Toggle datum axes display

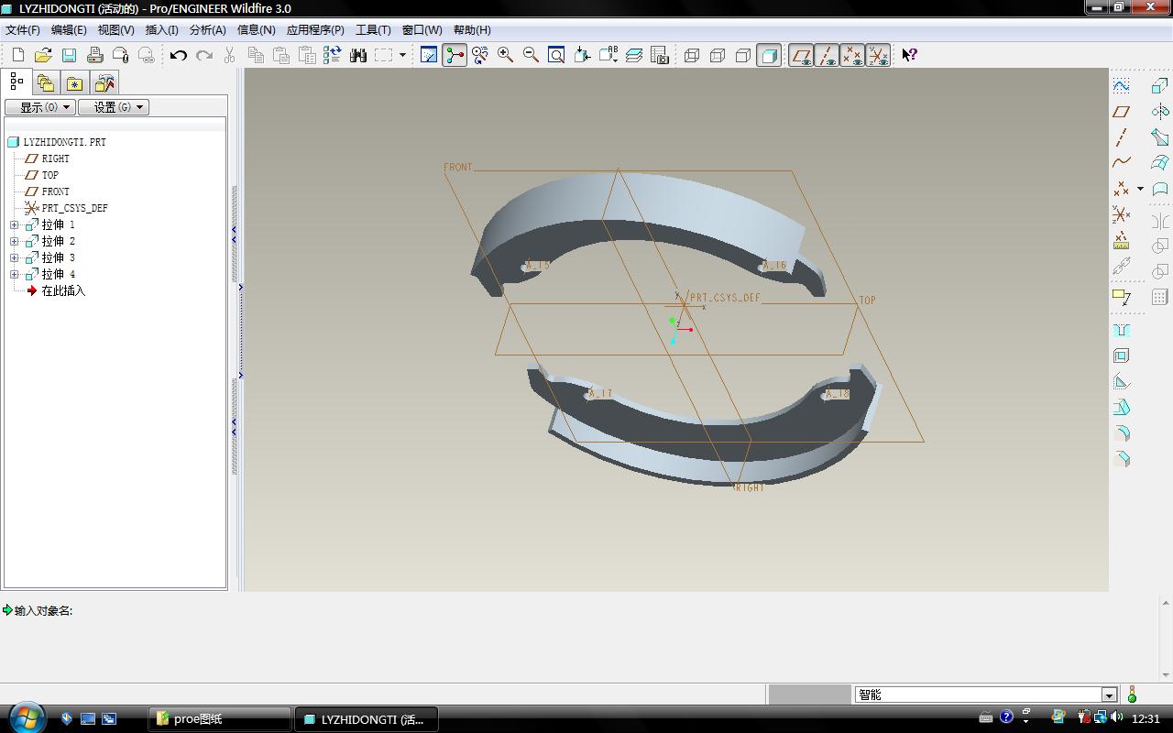point(827,55)
